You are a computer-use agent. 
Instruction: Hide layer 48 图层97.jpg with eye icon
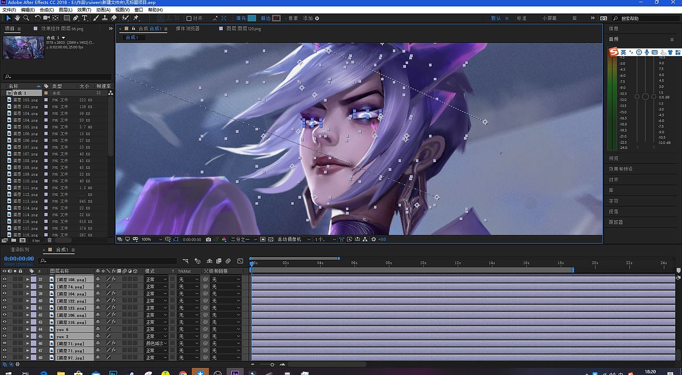[x=4, y=357]
